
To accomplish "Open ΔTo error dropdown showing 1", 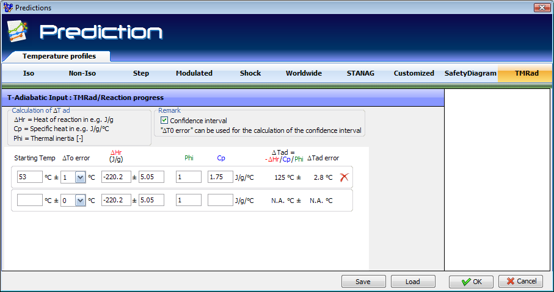I will [x=80, y=177].
